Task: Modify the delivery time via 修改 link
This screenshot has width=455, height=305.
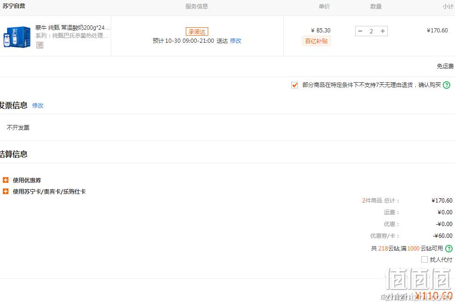Action: (235, 41)
